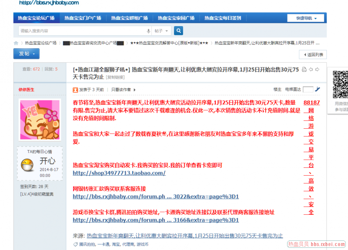Click 只看该作者 to filter posts
Screen dimensions: 348x250
(x=121, y=90)
